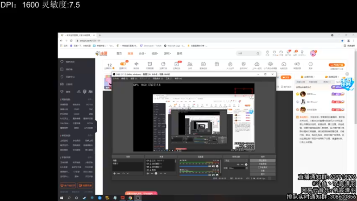
Task: Open OBS 查看(V) menu
Action: click(x=133, y=79)
